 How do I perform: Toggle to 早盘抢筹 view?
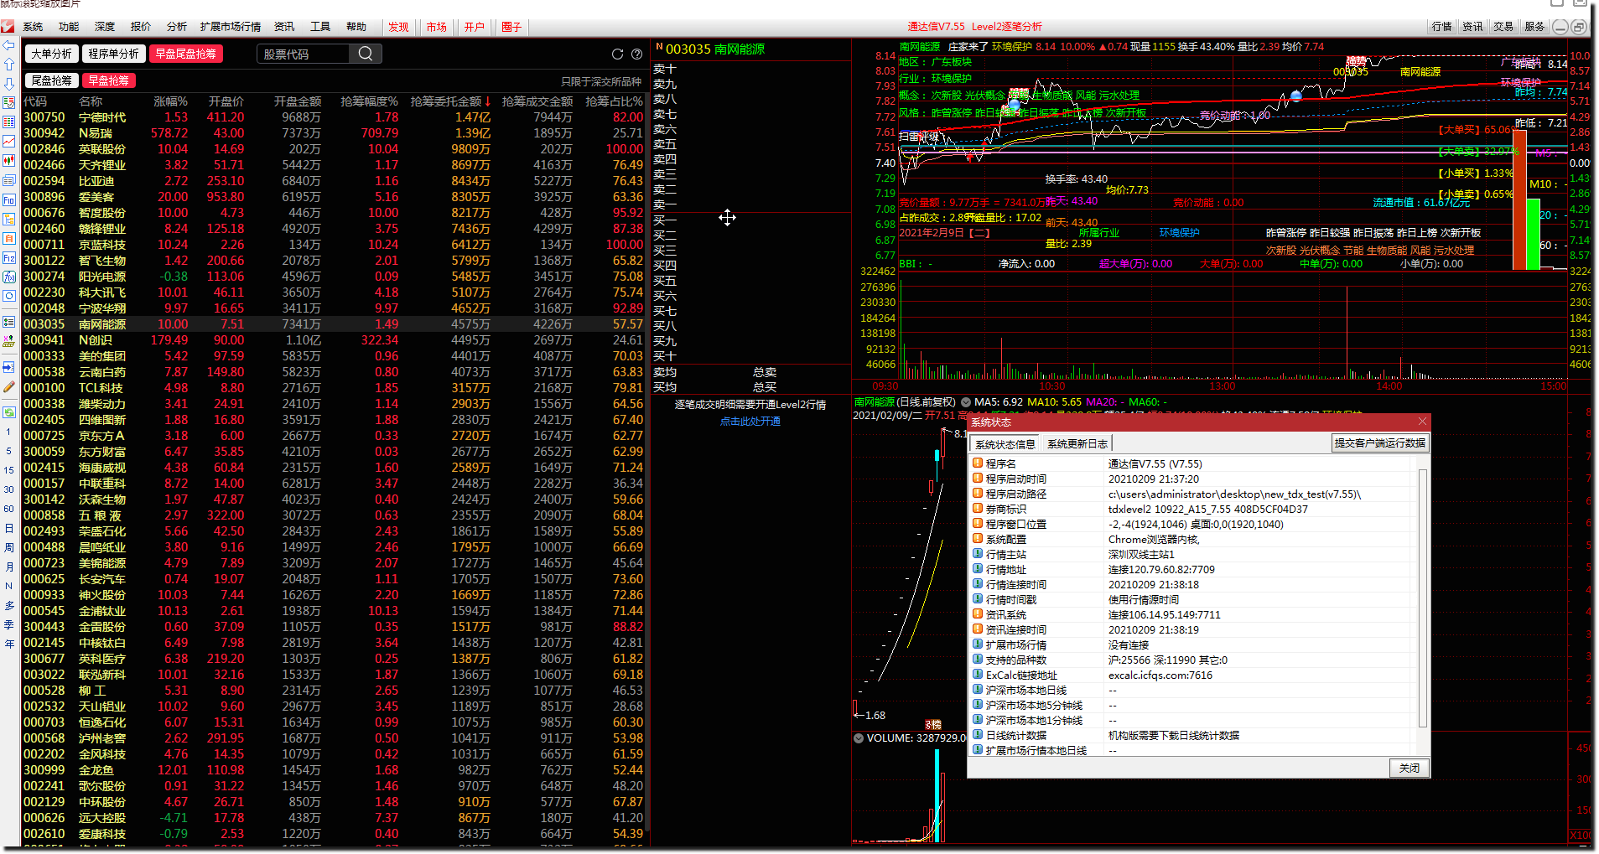point(109,80)
